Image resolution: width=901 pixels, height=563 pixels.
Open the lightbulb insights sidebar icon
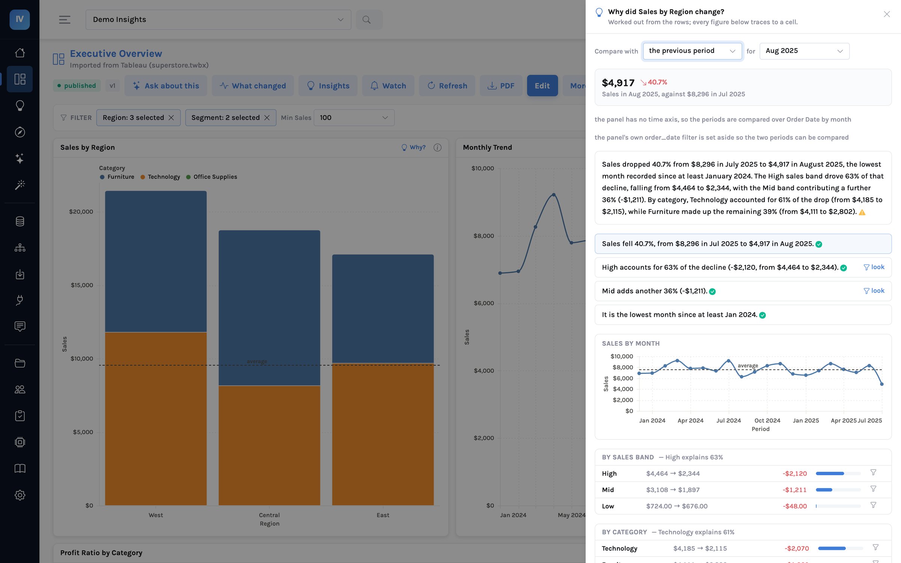tap(20, 105)
